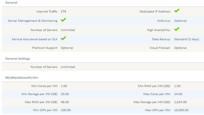Viewport: 204px width, 115px height.
Task: Select the General Settings section heading
Action: pyautogui.click(x=18, y=59)
